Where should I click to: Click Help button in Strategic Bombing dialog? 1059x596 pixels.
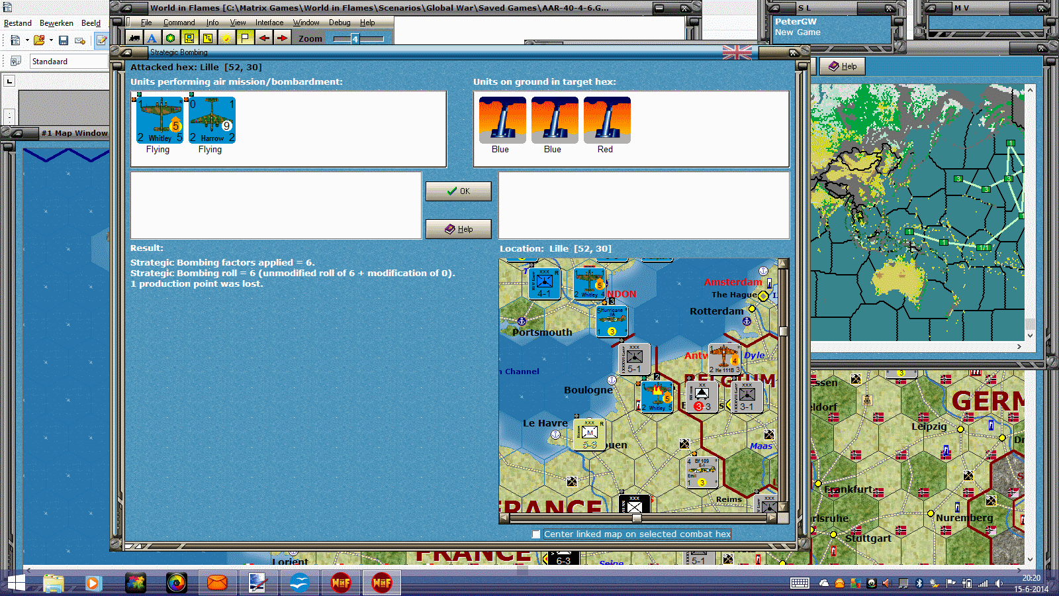point(459,229)
